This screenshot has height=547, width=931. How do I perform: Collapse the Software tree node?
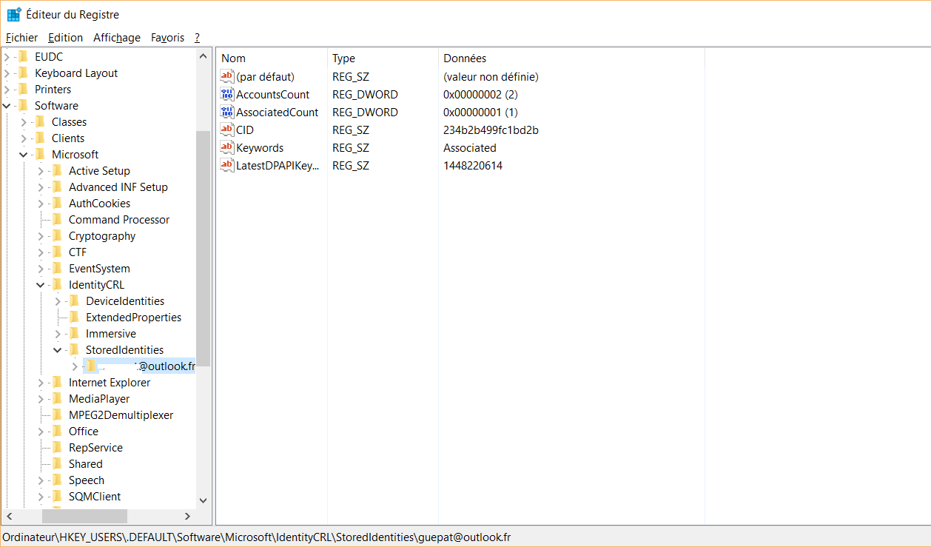[x=7, y=105]
